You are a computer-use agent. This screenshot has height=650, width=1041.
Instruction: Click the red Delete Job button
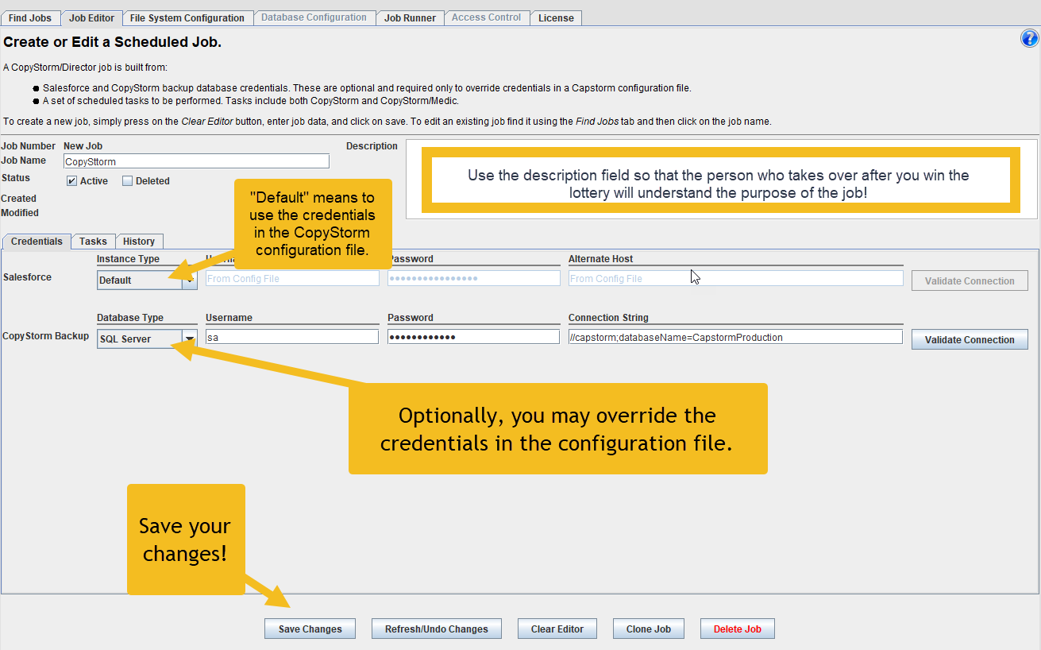tap(737, 629)
